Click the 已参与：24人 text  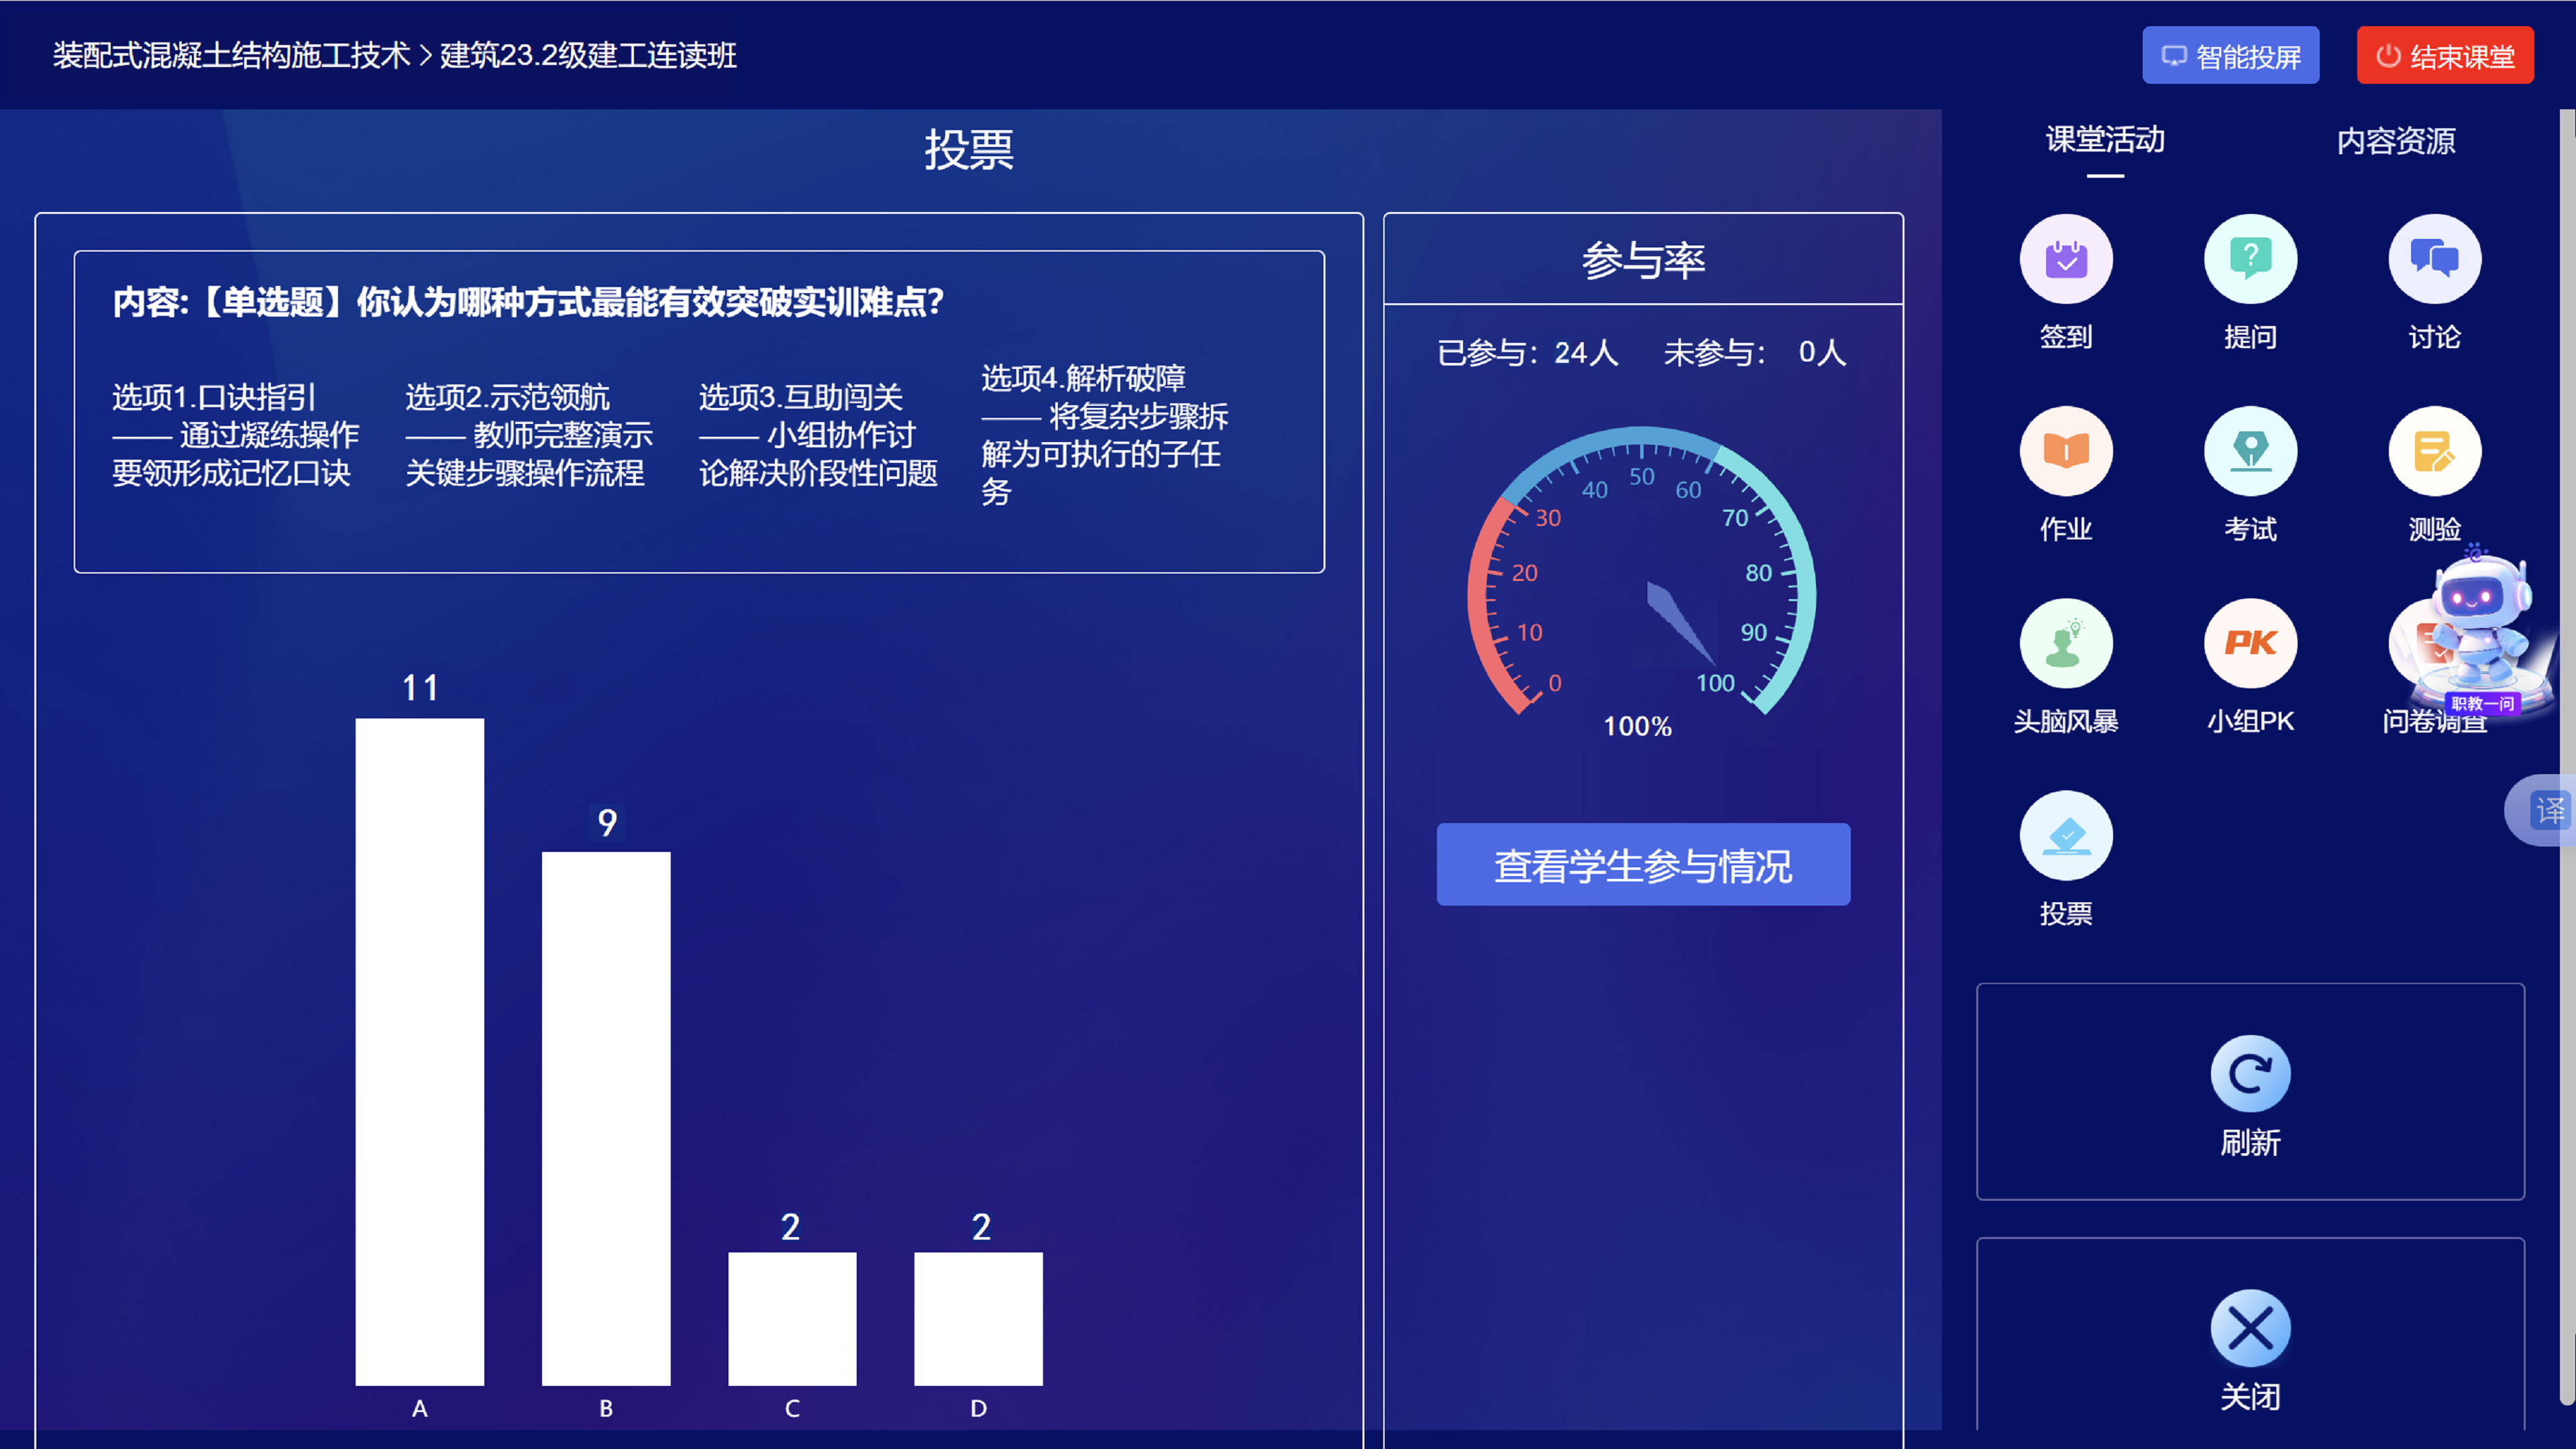pos(1528,353)
